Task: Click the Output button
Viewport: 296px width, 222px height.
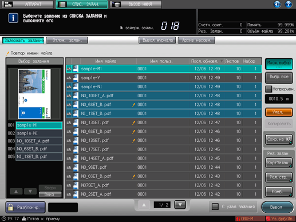Action: (277, 207)
